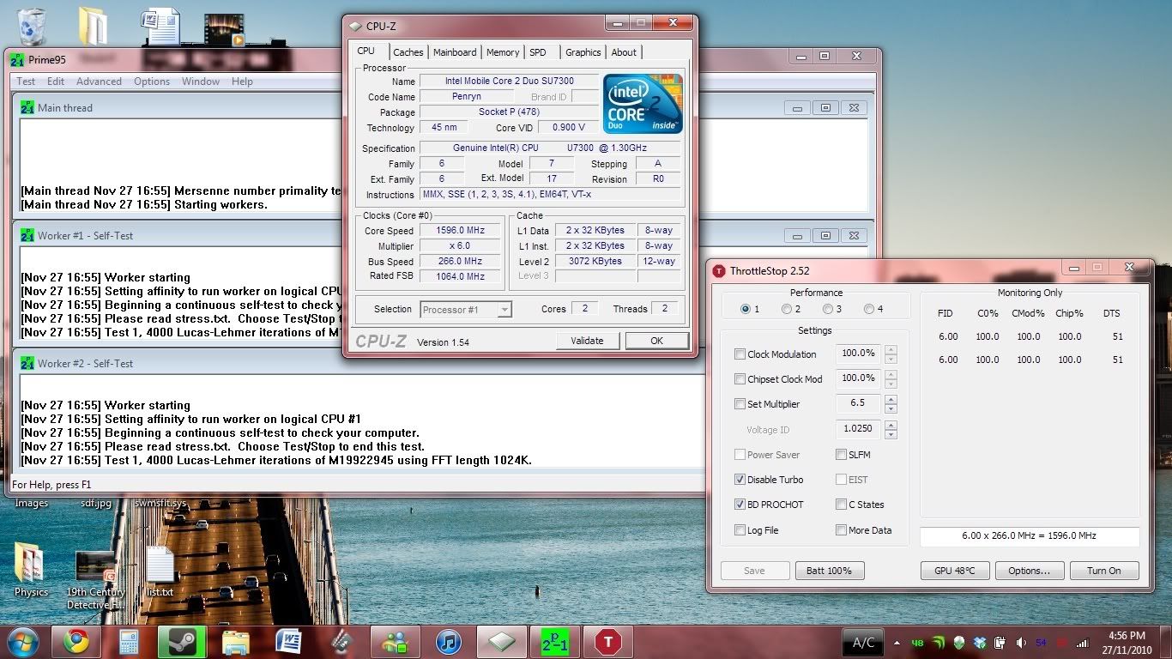Show hidden system tray icons
The width and height of the screenshot is (1172, 659).
click(897, 642)
